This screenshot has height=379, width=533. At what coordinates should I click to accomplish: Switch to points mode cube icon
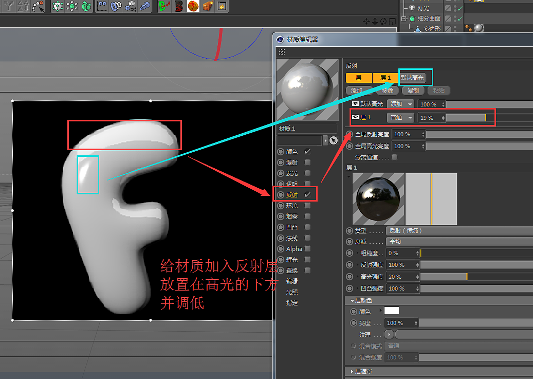coord(72,6)
